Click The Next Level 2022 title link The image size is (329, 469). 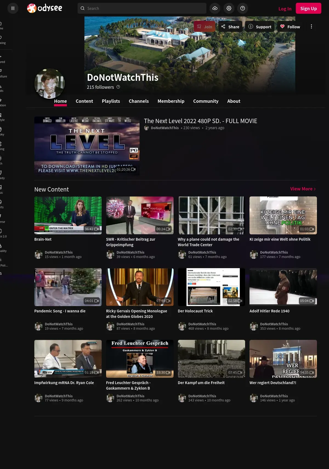pos(200,121)
